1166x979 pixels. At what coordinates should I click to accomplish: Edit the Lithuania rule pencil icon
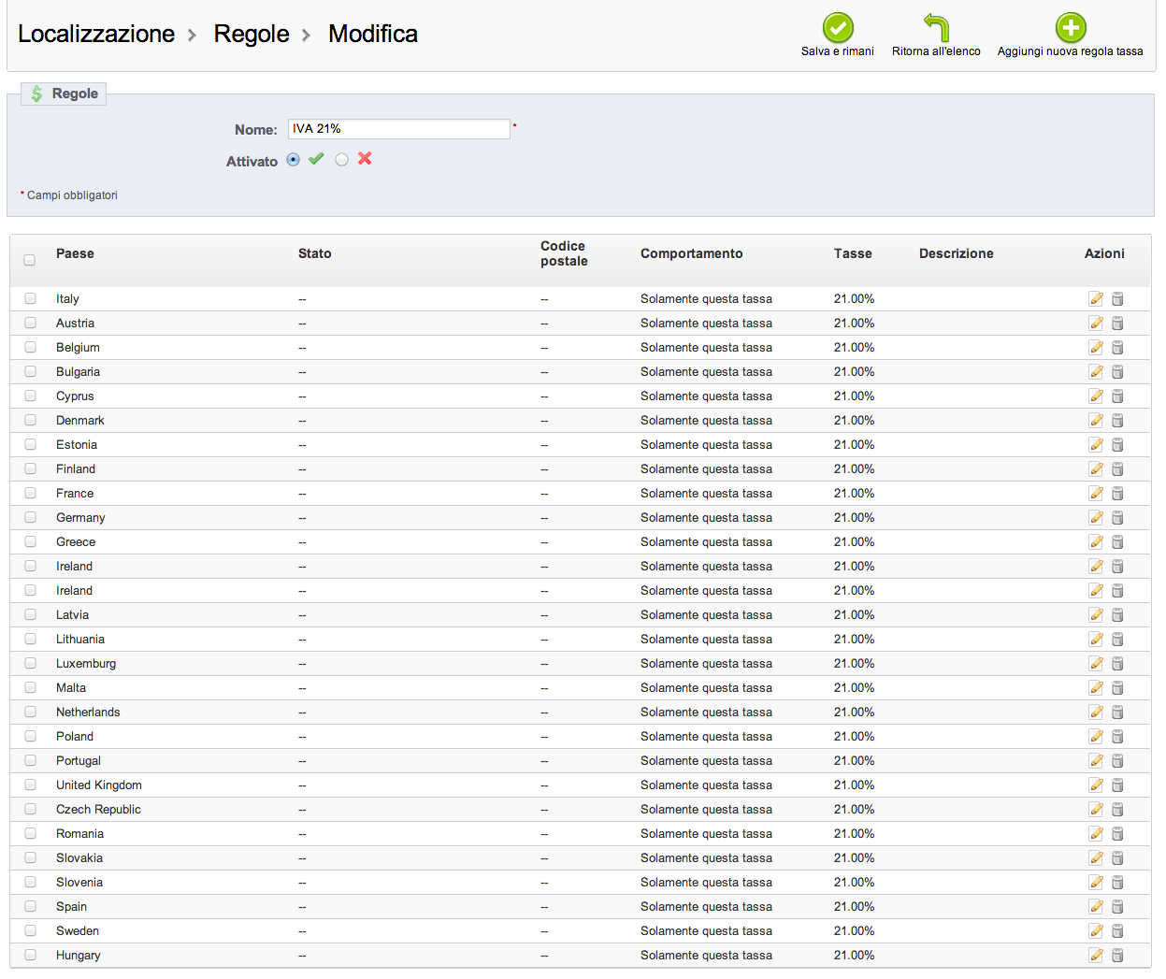[x=1096, y=640]
